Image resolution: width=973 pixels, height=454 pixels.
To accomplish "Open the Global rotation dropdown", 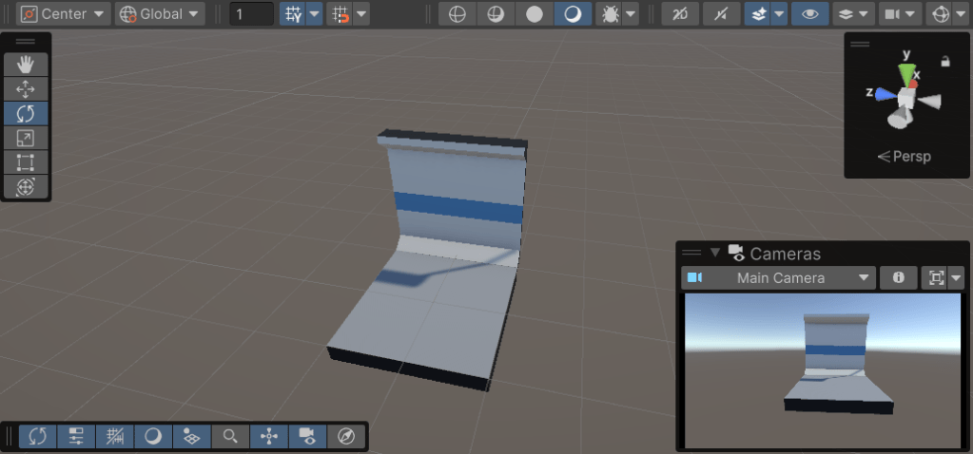I will point(160,14).
